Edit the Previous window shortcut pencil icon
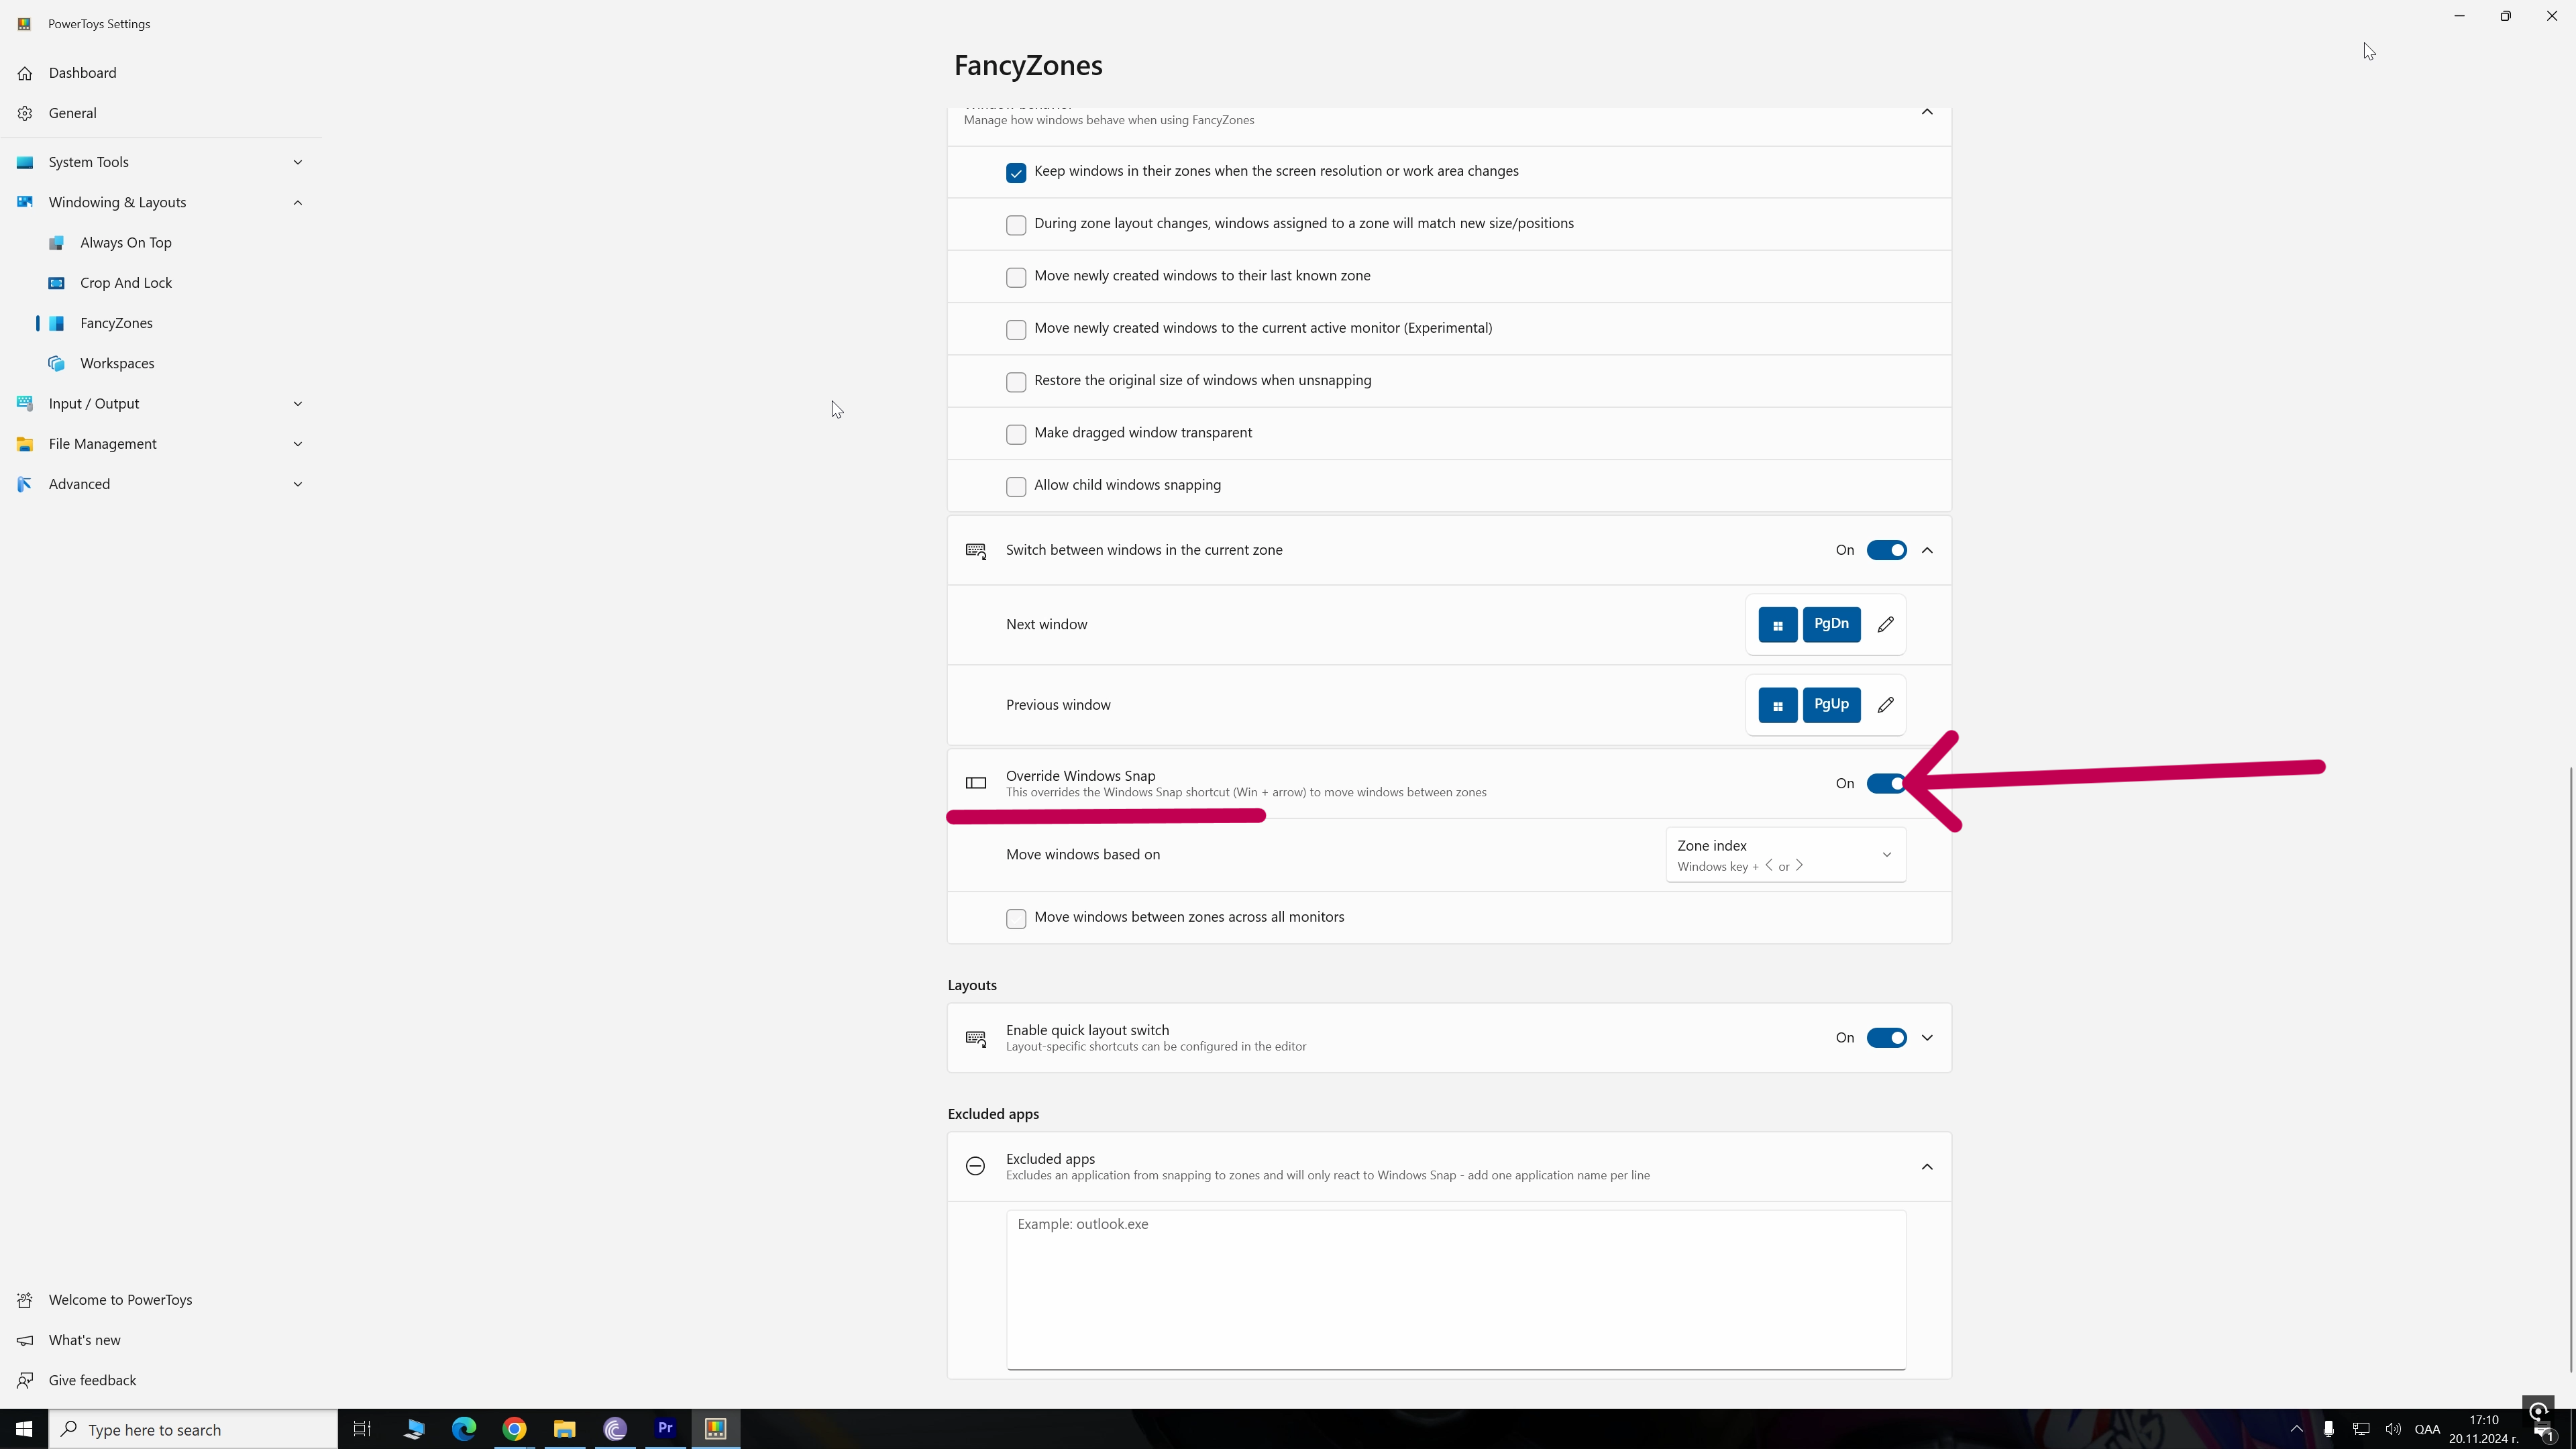 1885,705
